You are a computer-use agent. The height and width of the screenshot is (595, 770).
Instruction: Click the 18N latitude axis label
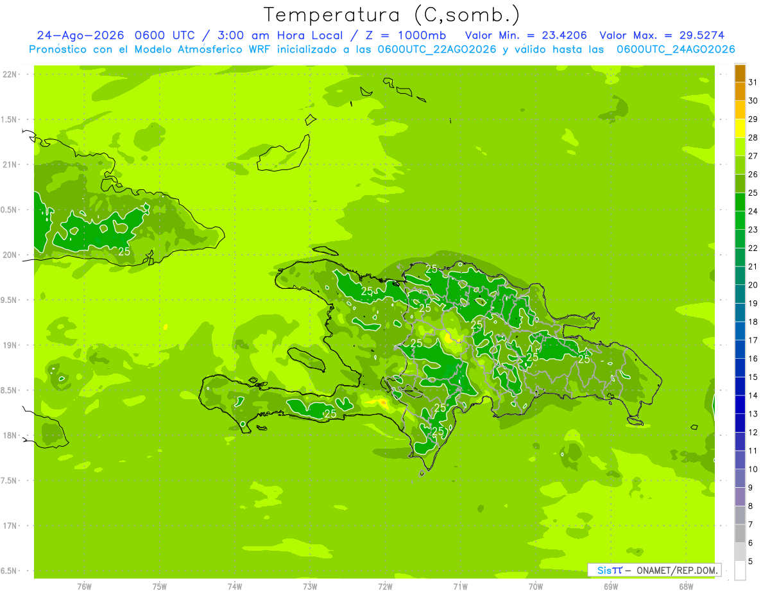coord(10,436)
